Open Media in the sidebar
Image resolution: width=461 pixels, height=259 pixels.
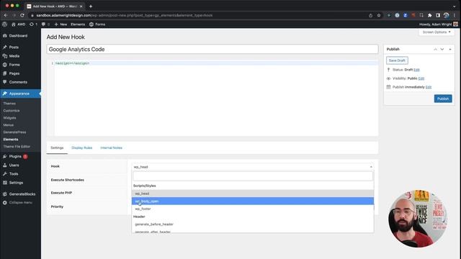14,56
